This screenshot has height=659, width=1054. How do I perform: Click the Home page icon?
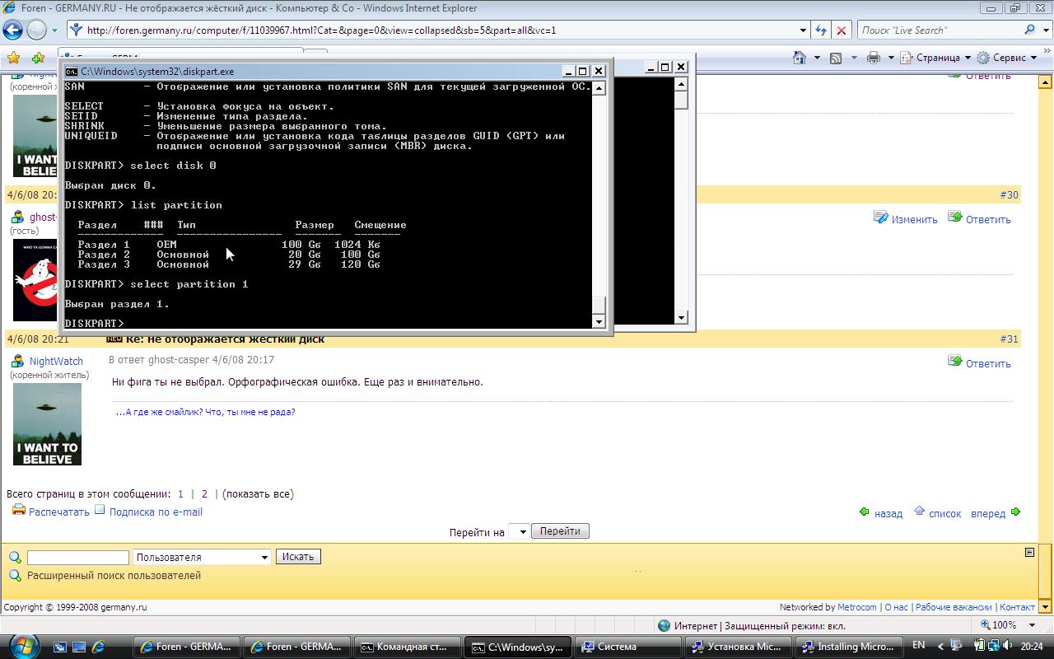(x=799, y=58)
